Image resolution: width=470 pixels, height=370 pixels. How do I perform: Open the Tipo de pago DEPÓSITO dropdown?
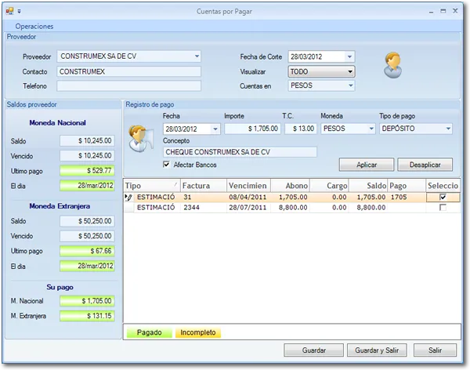pos(448,129)
